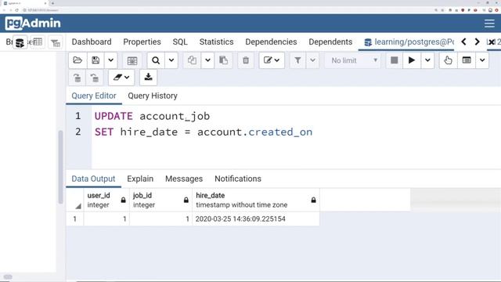Viewport: 501px width, 282px height.
Task: Expand the execute options dropdown
Action: click(427, 60)
